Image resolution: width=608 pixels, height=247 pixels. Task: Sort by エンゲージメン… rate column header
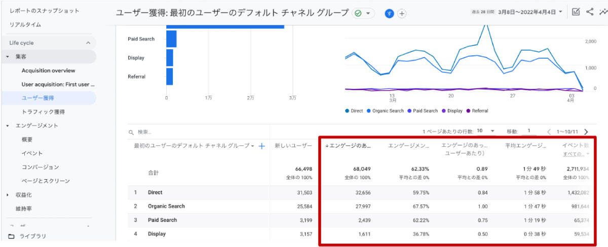pyautogui.click(x=409, y=146)
